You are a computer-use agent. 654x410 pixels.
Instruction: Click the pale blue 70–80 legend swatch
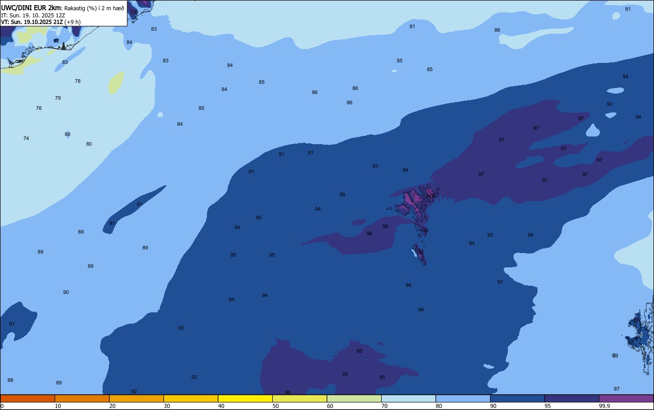[x=408, y=398]
